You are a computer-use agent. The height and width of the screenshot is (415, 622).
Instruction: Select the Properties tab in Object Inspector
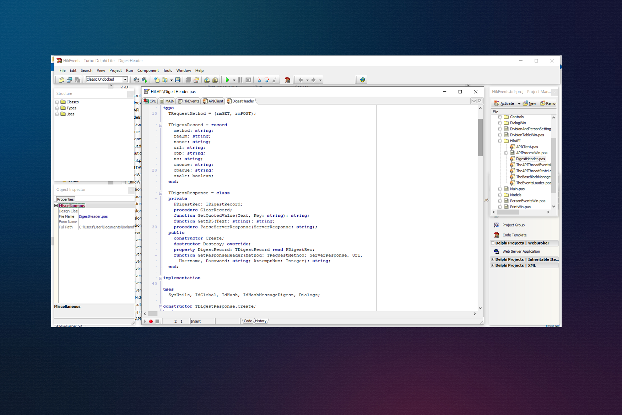click(x=65, y=199)
